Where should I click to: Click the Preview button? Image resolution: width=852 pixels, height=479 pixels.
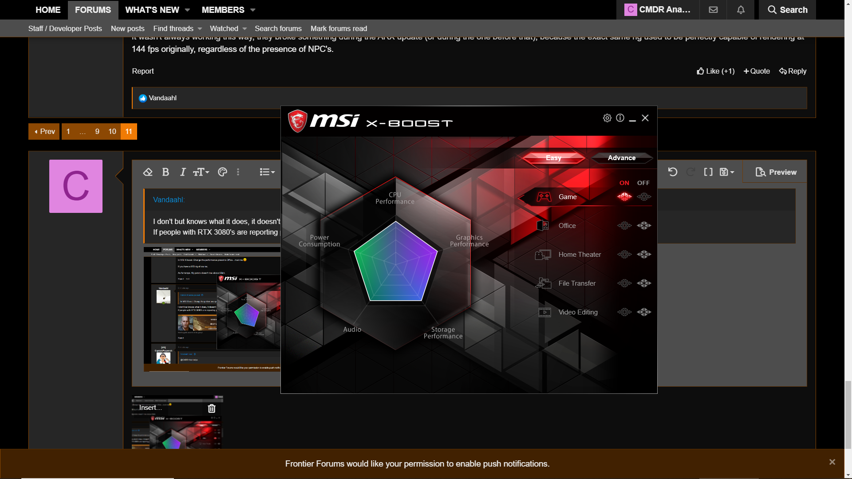776,172
